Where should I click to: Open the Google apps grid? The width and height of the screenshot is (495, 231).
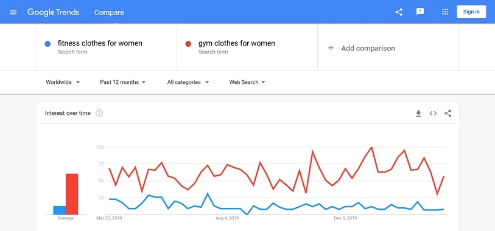pyautogui.click(x=445, y=12)
